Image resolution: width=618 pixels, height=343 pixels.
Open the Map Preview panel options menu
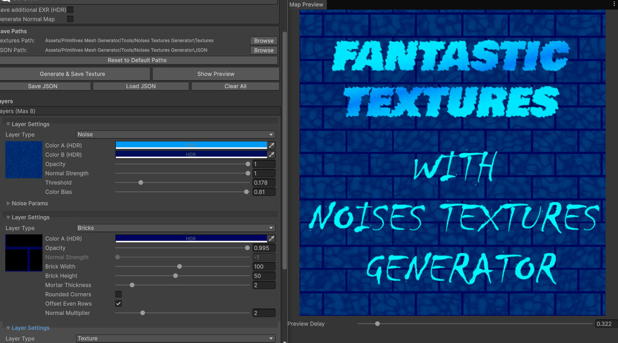pyautogui.click(x=613, y=5)
